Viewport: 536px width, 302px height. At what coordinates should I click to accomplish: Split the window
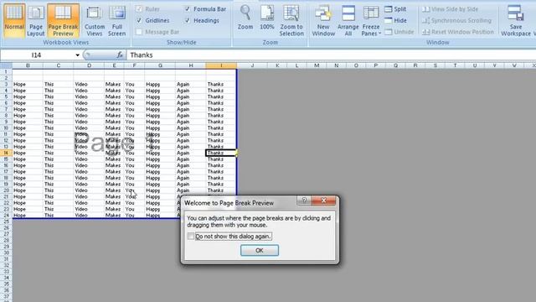click(x=395, y=9)
